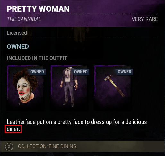The height and width of the screenshot is (156, 165).
Task: Click the collection figure icon
Action: pos(9,146)
